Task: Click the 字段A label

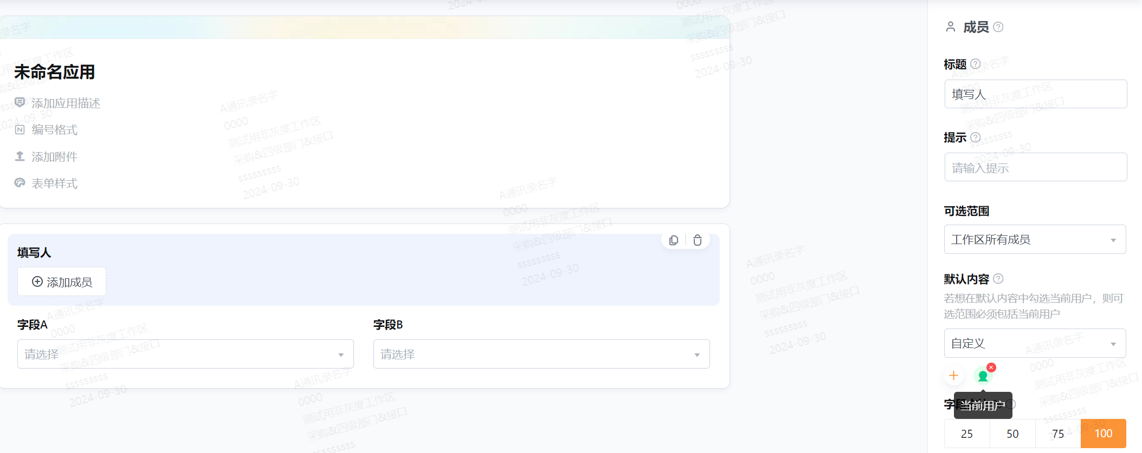Action: pos(33,325)
